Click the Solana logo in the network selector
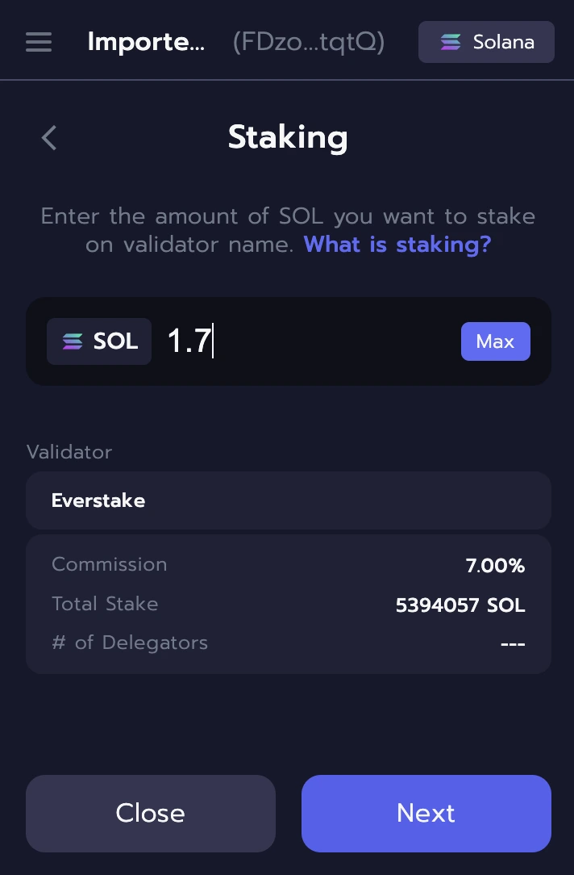 click(451, 42)
